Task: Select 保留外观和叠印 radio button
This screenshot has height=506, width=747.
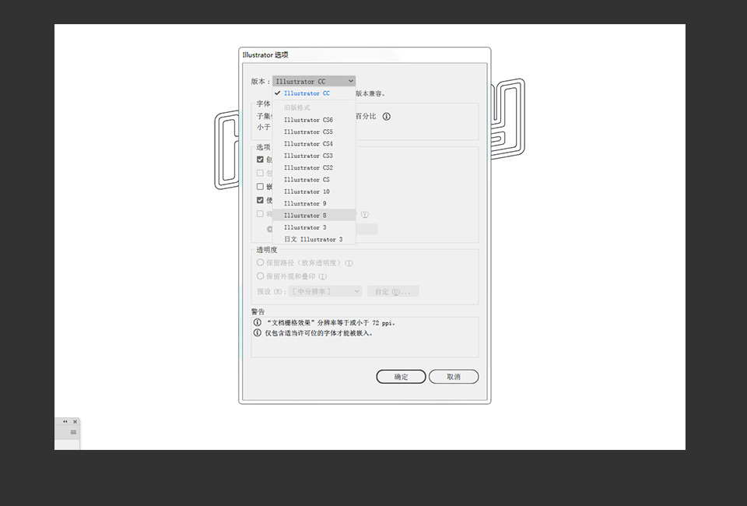Action: 260,276
